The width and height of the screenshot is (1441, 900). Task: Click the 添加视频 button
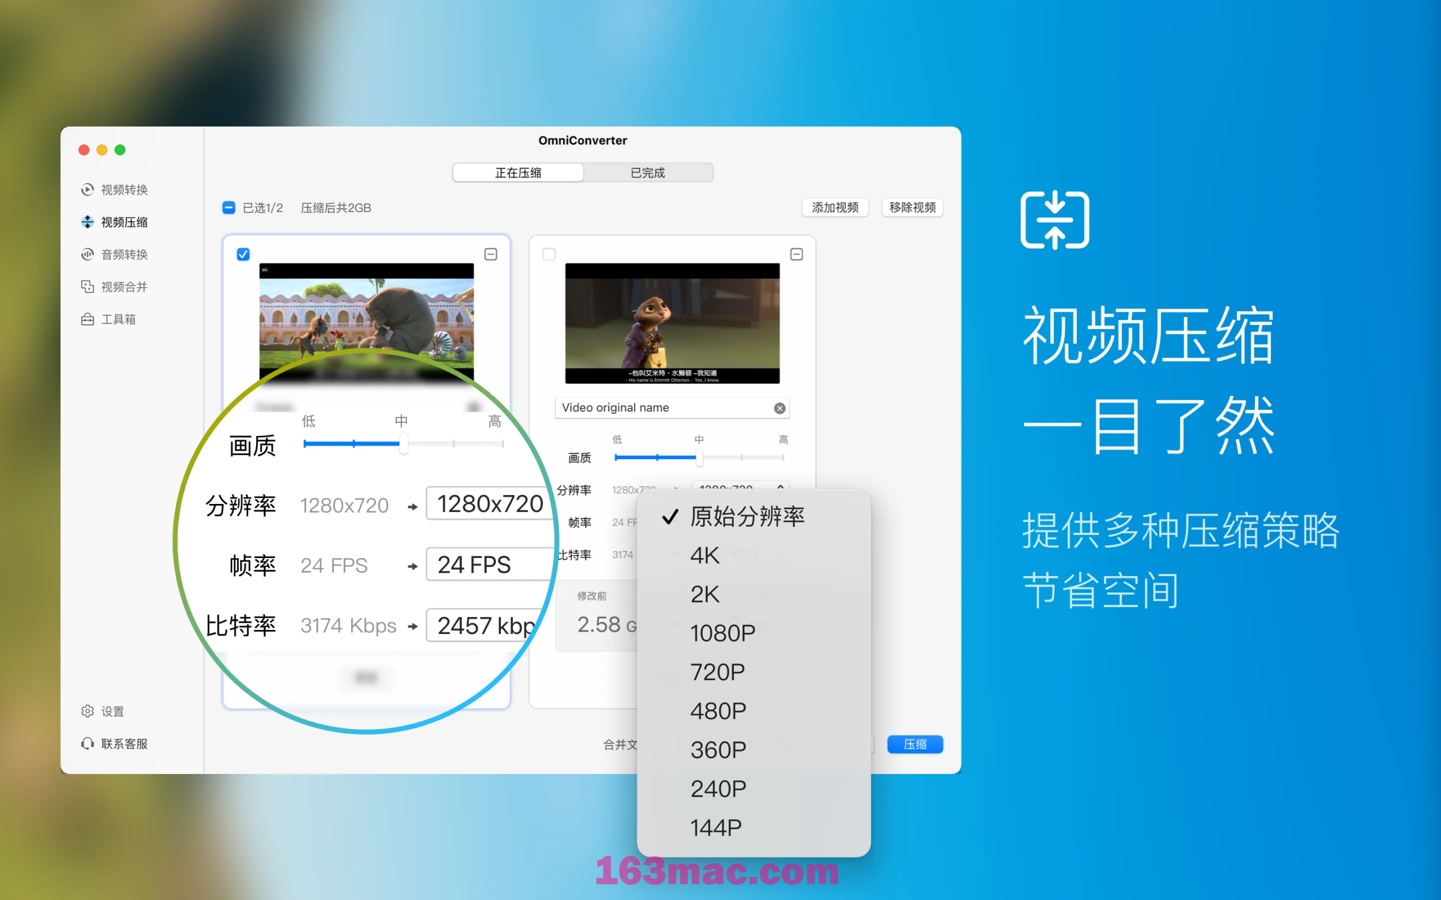coord(835,207)
